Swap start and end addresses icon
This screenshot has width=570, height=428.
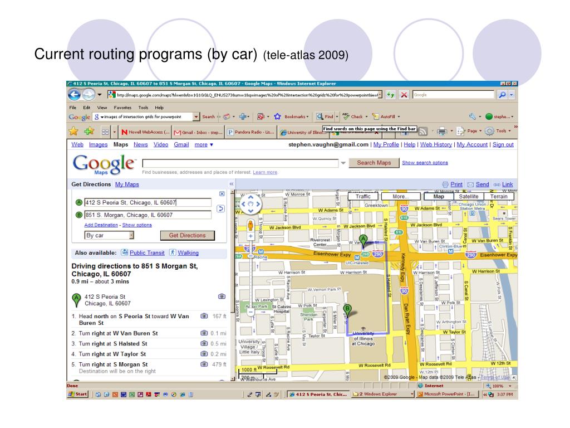pyautogui.click(x=220, y=208)
